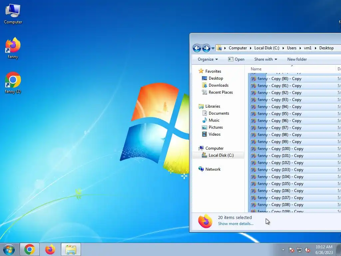
Task: Select file fanny - Copy (104) - Copy
Action: pyautogui.click(x=295, y=177)
